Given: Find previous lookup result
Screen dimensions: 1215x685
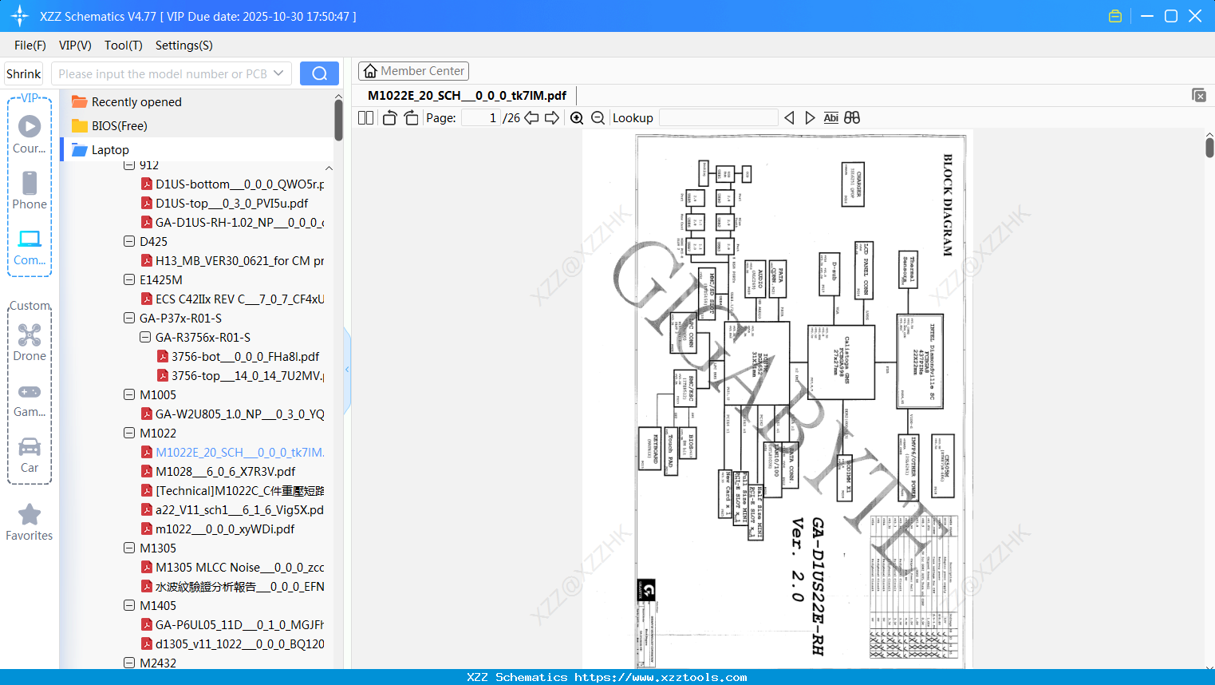Looking at the screenshot, I should pyautogui.click(x=789, y=118).
